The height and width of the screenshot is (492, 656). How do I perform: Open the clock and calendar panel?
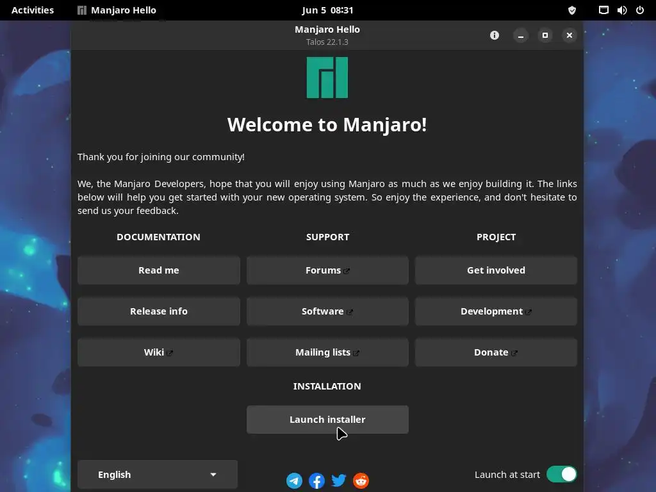click(327, 10)
